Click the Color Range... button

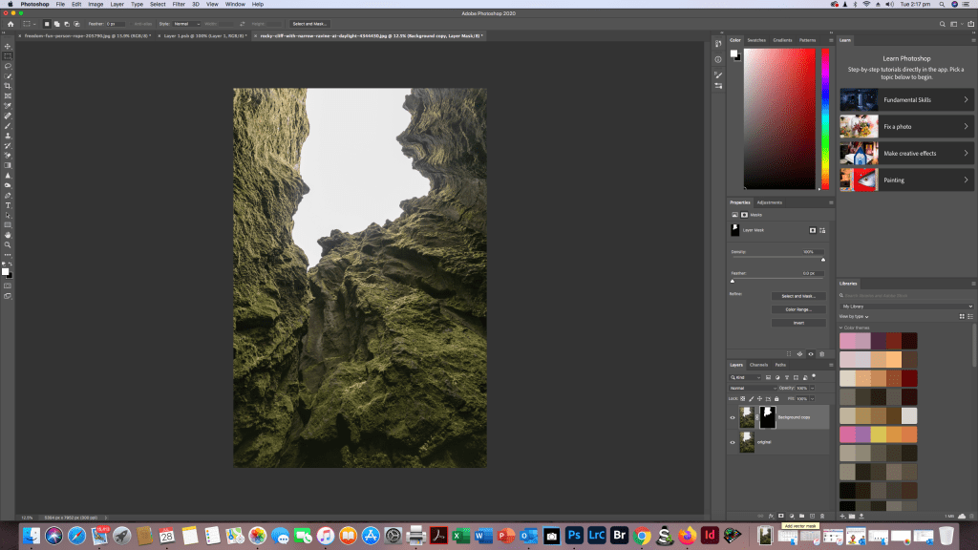[x=798, y=309]
